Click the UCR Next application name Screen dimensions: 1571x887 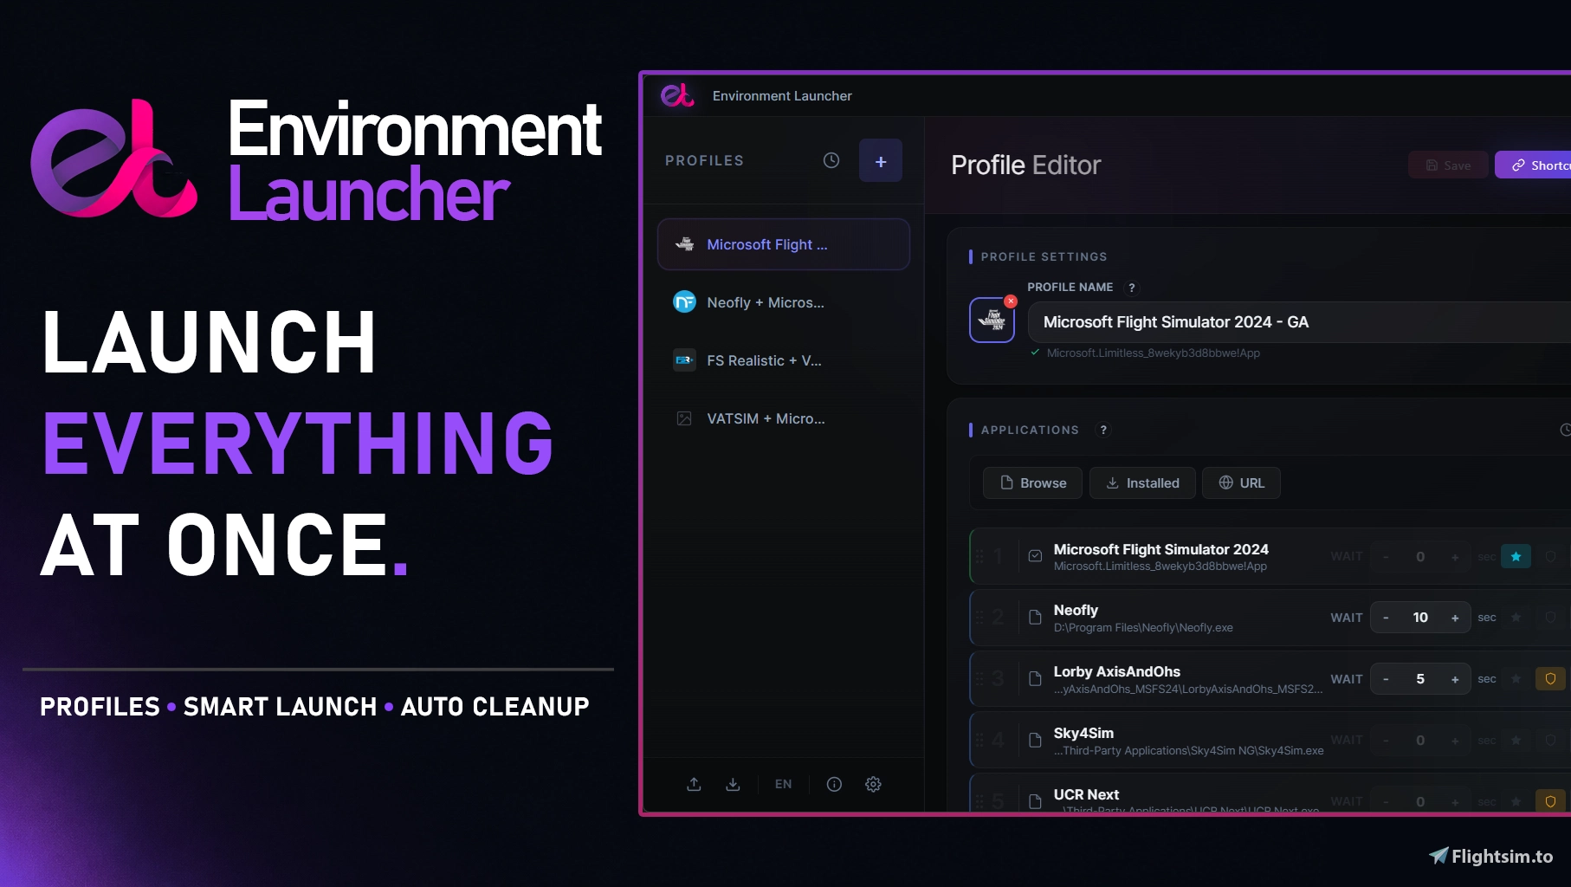[1086, 794]
